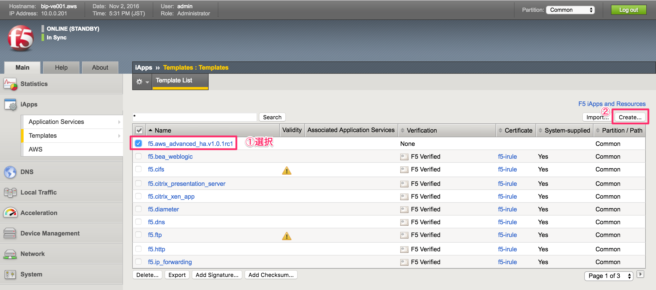Click the Add Checksum... button
The height and width of the screenshot is (290, 656).
[271, 275]
